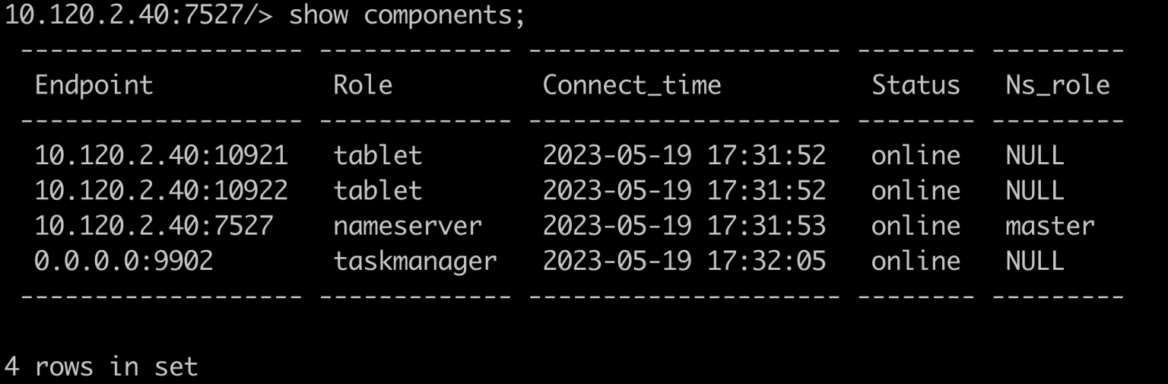
Task: Click endpoint 10.120.2.40:10922
Action: pos(161,190)
